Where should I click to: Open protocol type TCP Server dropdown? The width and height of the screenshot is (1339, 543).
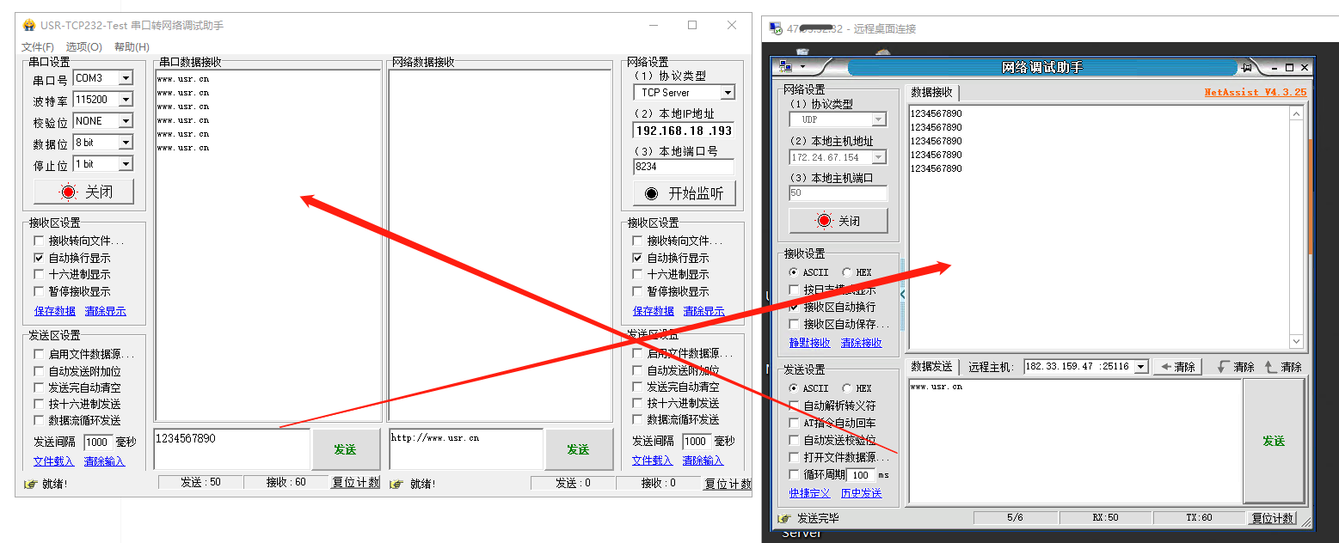pyautogui.click(x=728, y=93)
